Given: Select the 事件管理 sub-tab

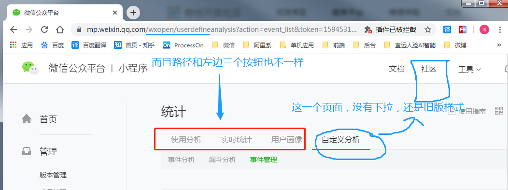Looking at the screenshot, I should pyautogui.click(x=263, y=160).
